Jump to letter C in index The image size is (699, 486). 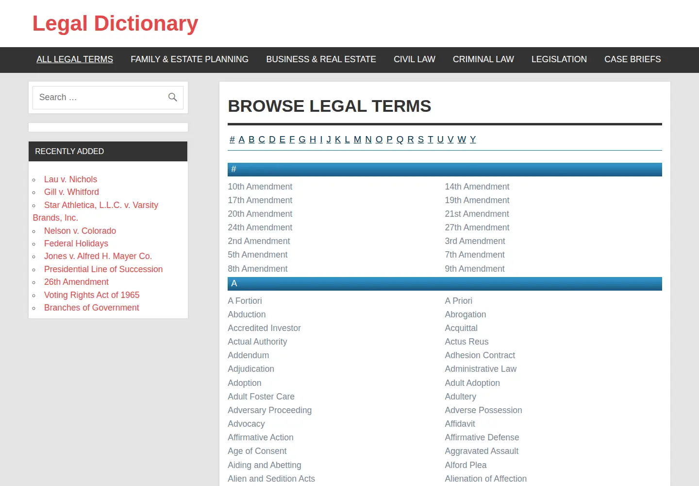tap(262, 139)
